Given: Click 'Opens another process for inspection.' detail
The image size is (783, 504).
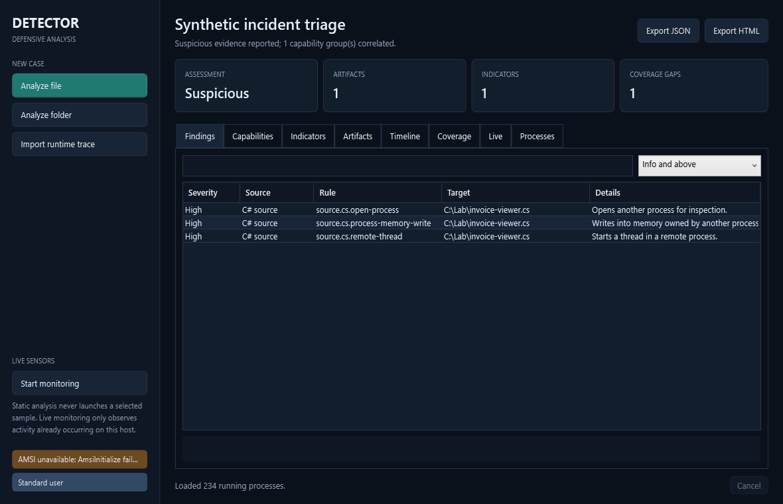Looking at the screenshot, I should pyautogui.click(x=659, y=210).
